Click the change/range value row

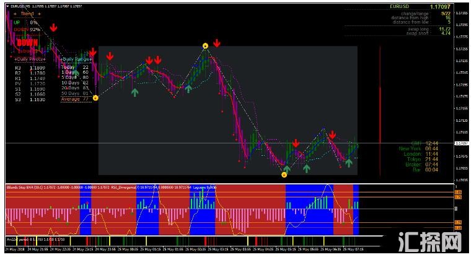tap(426, 14)
